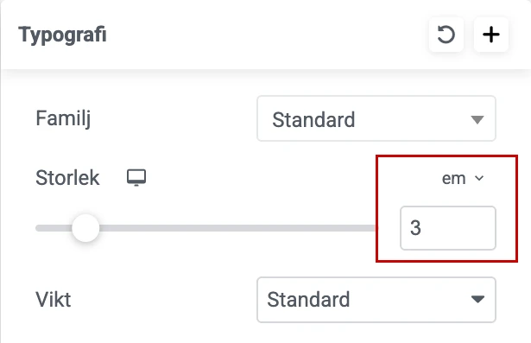Viewport: 531px width, 343px height.
Task: Click the slider track left of the handle
Action: [x=54, y=228]
